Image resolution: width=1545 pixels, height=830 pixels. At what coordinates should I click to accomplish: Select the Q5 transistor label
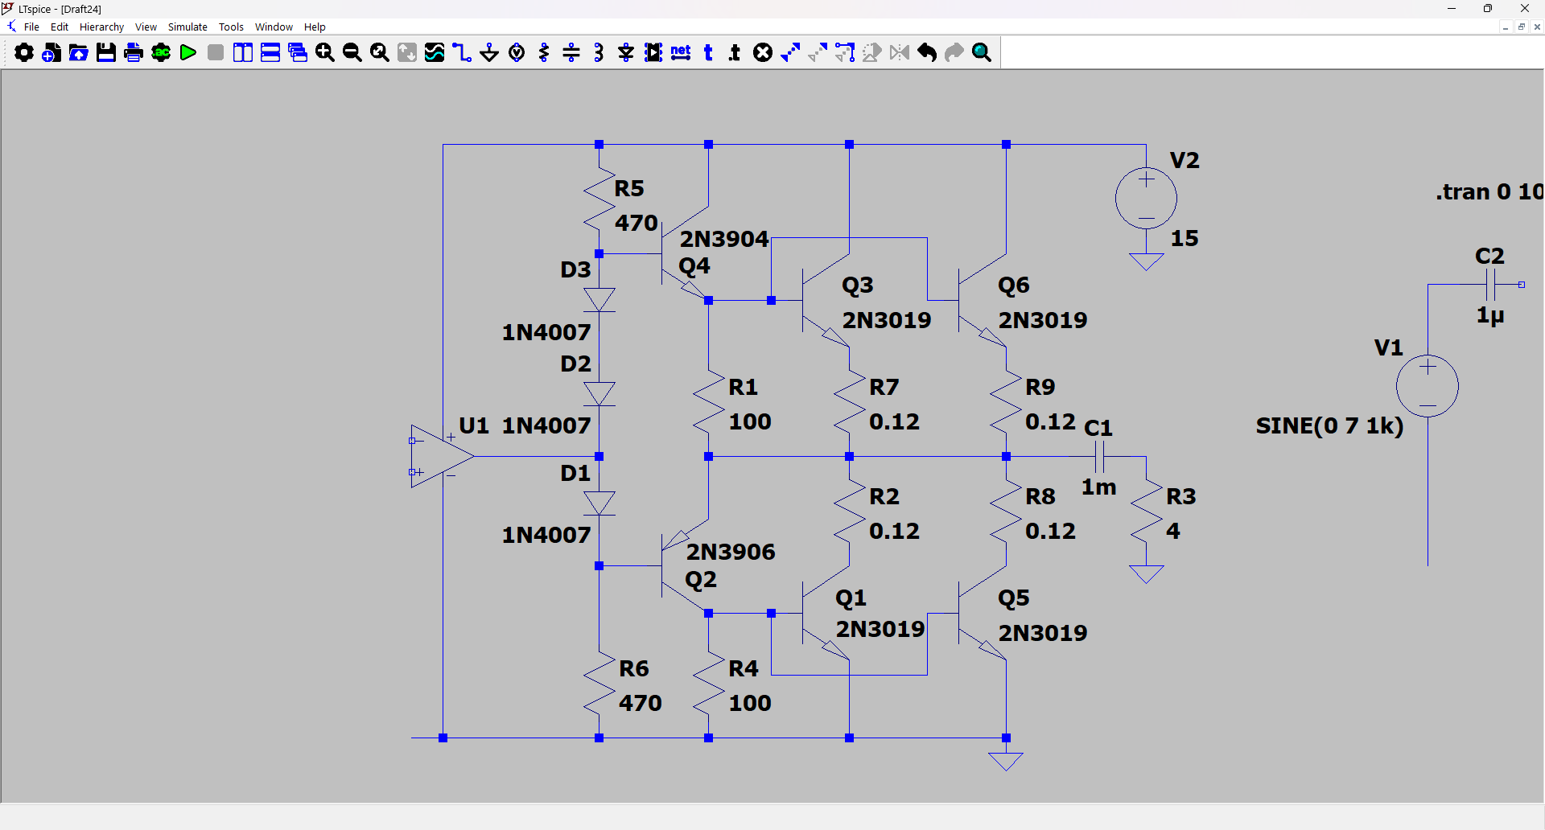(x=1014, y=598)
